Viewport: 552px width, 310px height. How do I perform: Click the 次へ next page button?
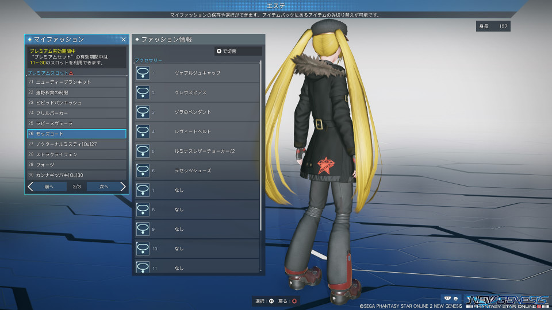[104, 187]
